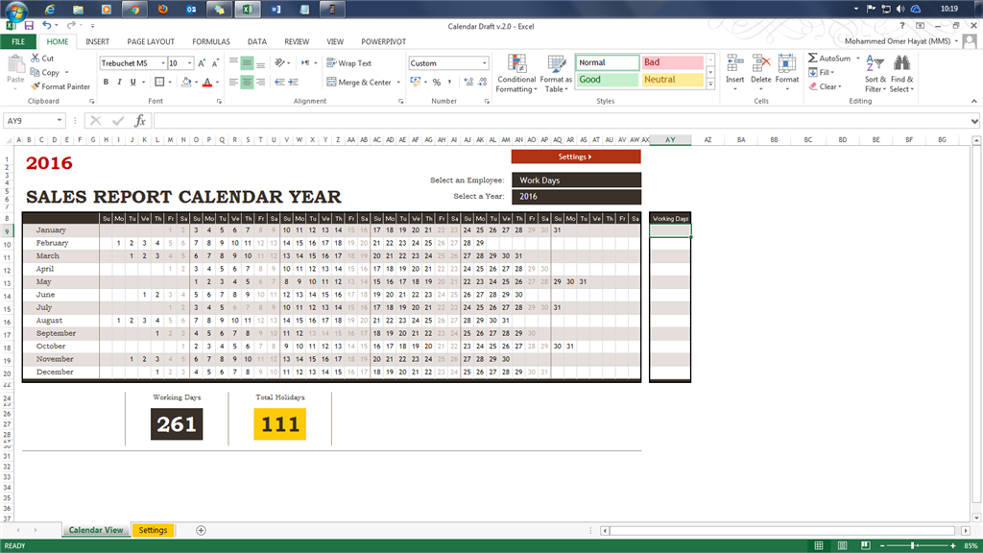This screenshot has height=553, width=983.
Task: Apply Percent Style format
Action: click(437, 83)
